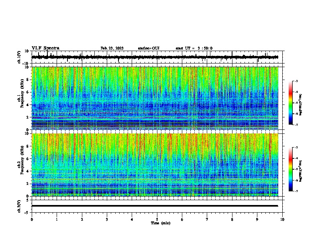Click the "6" kHz tick of ch.2 spectrogram
Screen dimensions: 318x246
pyautogui.click(x=28, y=159)
